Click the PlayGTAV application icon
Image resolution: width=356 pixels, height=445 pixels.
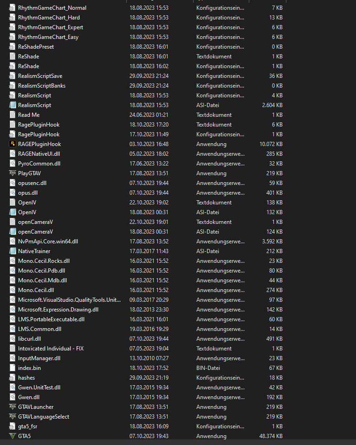pyautogui.click(x=12, y=173)
